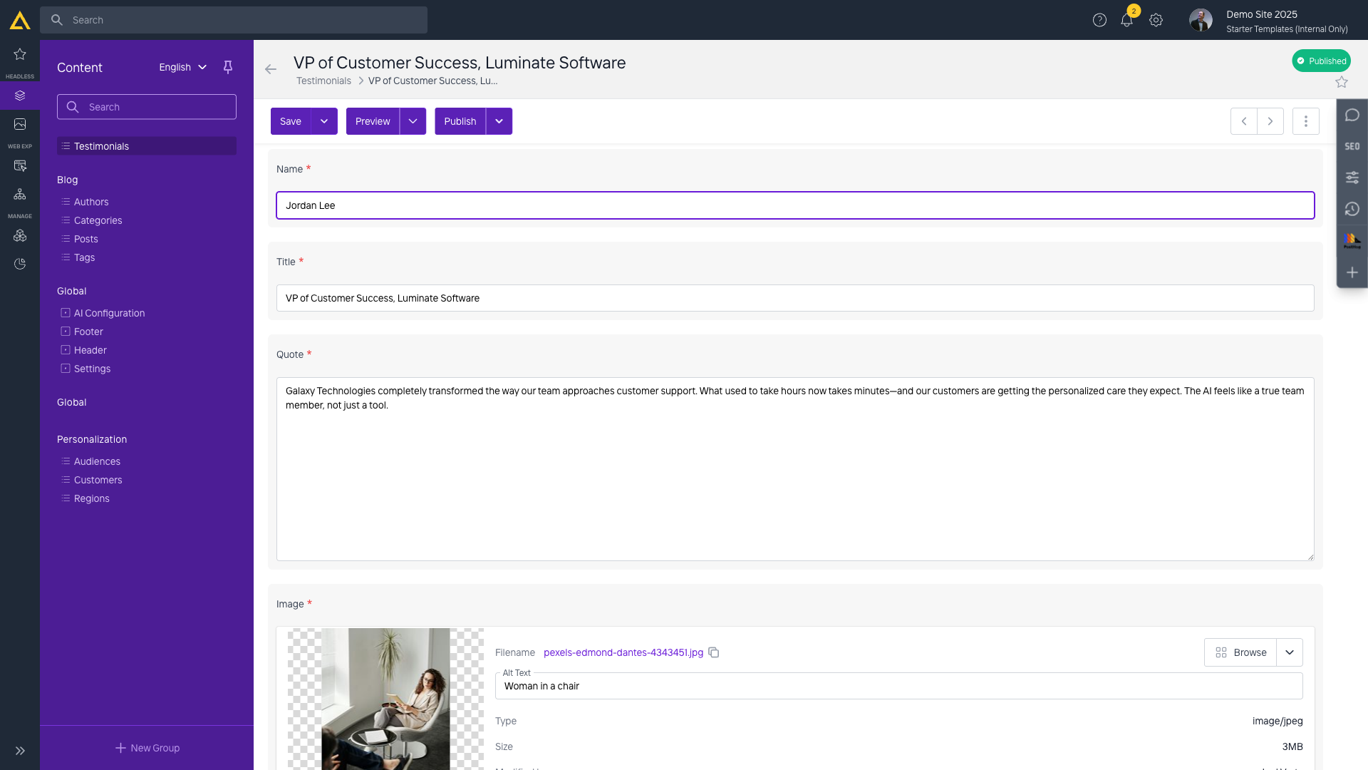This screenshot has width=1368, height=770.
Task: Click the notifications bell icon
Action: [1126, 20]
